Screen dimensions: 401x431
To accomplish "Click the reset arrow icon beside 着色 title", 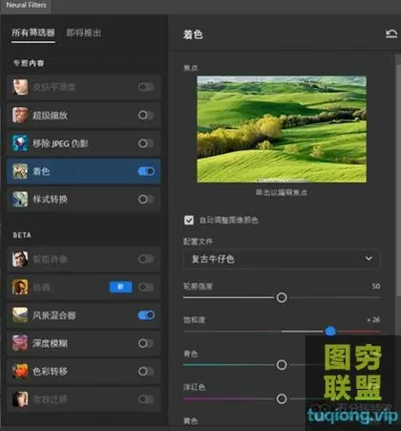I will pyautogui.click(x=391, y=33).
